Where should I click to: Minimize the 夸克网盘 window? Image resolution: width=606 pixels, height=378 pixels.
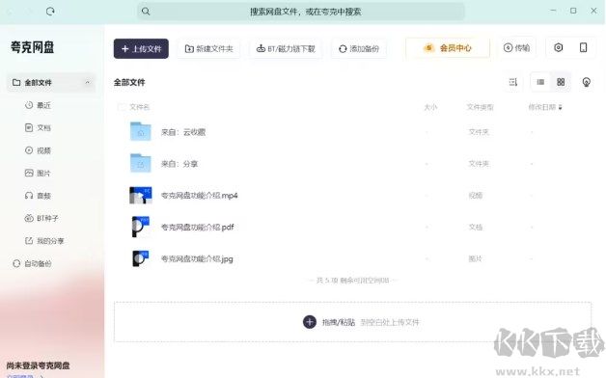(x=554, y=11)
